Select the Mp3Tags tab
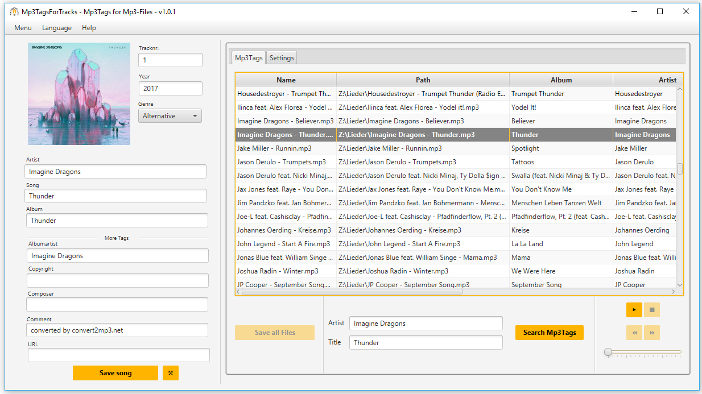Viewport: 702px width, 394px height. [249, 58]
